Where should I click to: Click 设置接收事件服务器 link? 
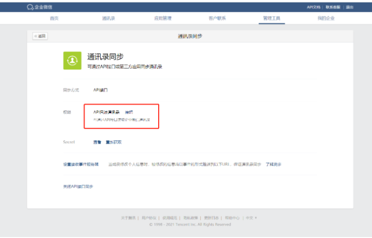[x=80, y=164]
